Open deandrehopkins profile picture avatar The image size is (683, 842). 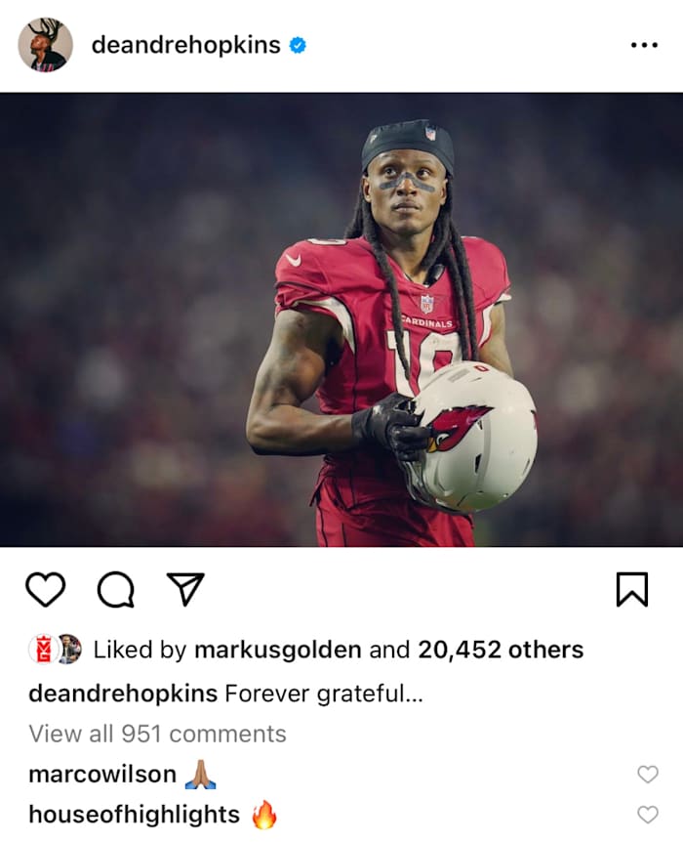pos(46,45)
